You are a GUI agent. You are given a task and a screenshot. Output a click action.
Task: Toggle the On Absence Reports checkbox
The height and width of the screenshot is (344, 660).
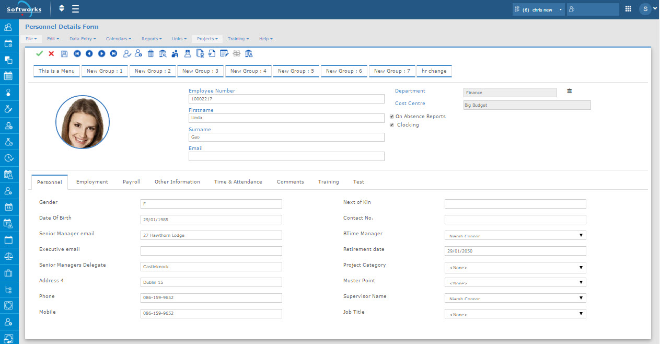click(392, 117)
